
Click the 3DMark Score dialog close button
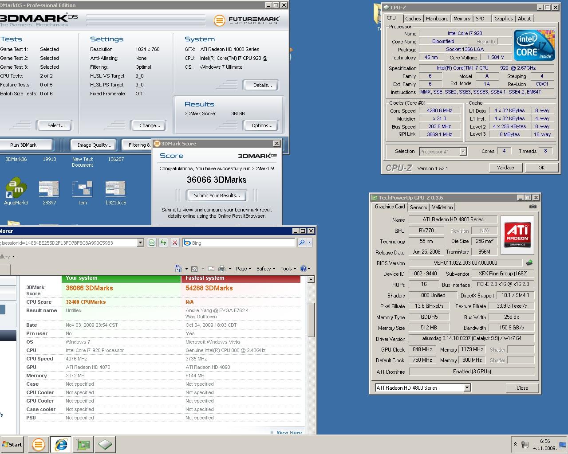pos(277,144)
